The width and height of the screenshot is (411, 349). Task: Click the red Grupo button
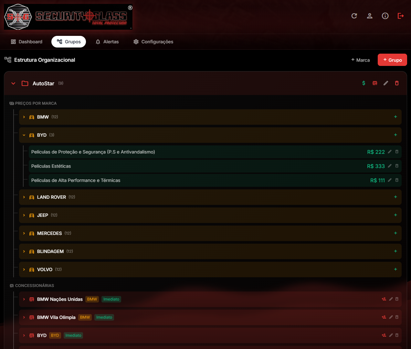392,60
